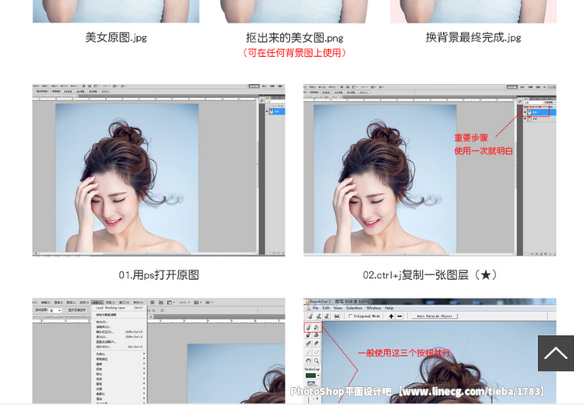
Task: Open the blend mode dropdown in Layers panel
Action: coord(536,101)
